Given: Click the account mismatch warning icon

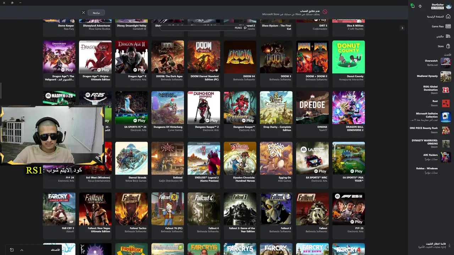Looking at the screenshot, I should pyautogui.click(x=325, y=12).
